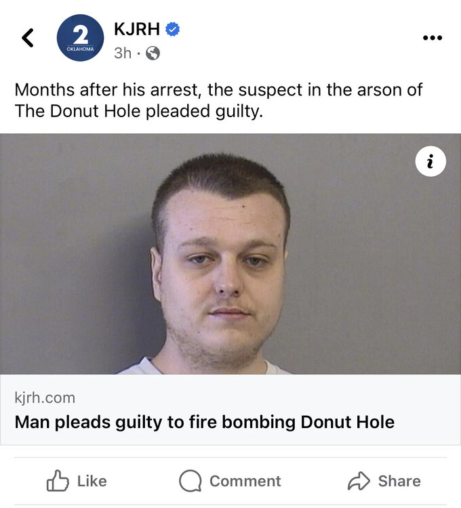Click the kjrh.com source domain
Image resolution: width=461 pixels, height=508 pixels.
45,398
